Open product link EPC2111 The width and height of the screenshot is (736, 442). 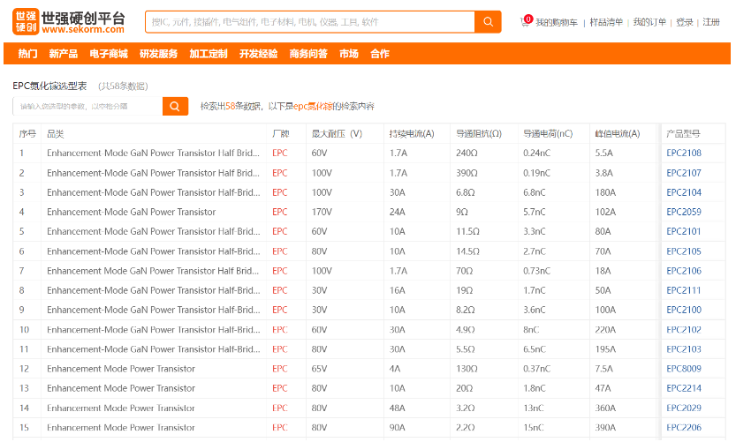pyautogui.click(x=684, y=290)
